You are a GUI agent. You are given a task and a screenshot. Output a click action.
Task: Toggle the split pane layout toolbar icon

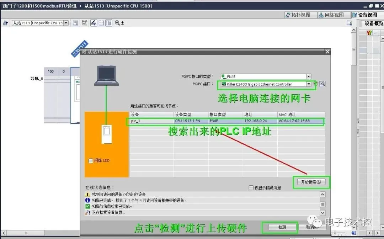(x=109, y=23)
